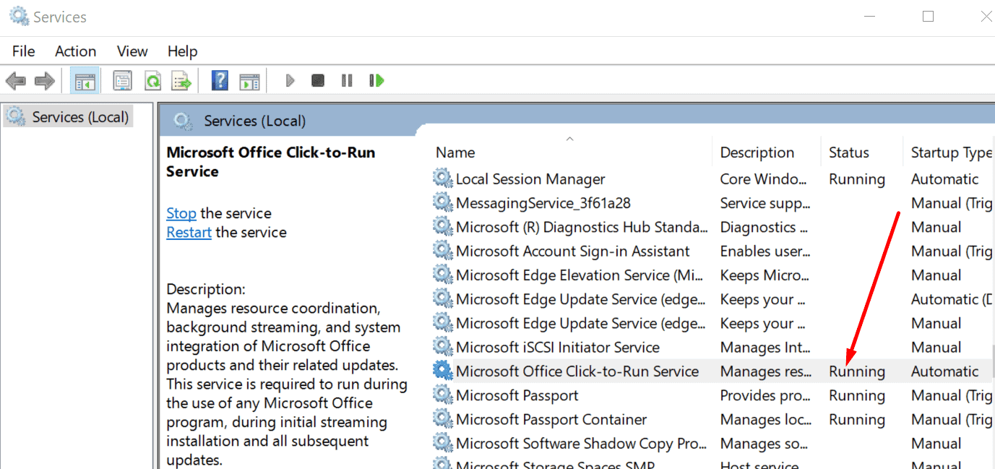Click the "Diagnostics ..." description cell
This screenshot has width=995, height=469.
tap(763, 227)
